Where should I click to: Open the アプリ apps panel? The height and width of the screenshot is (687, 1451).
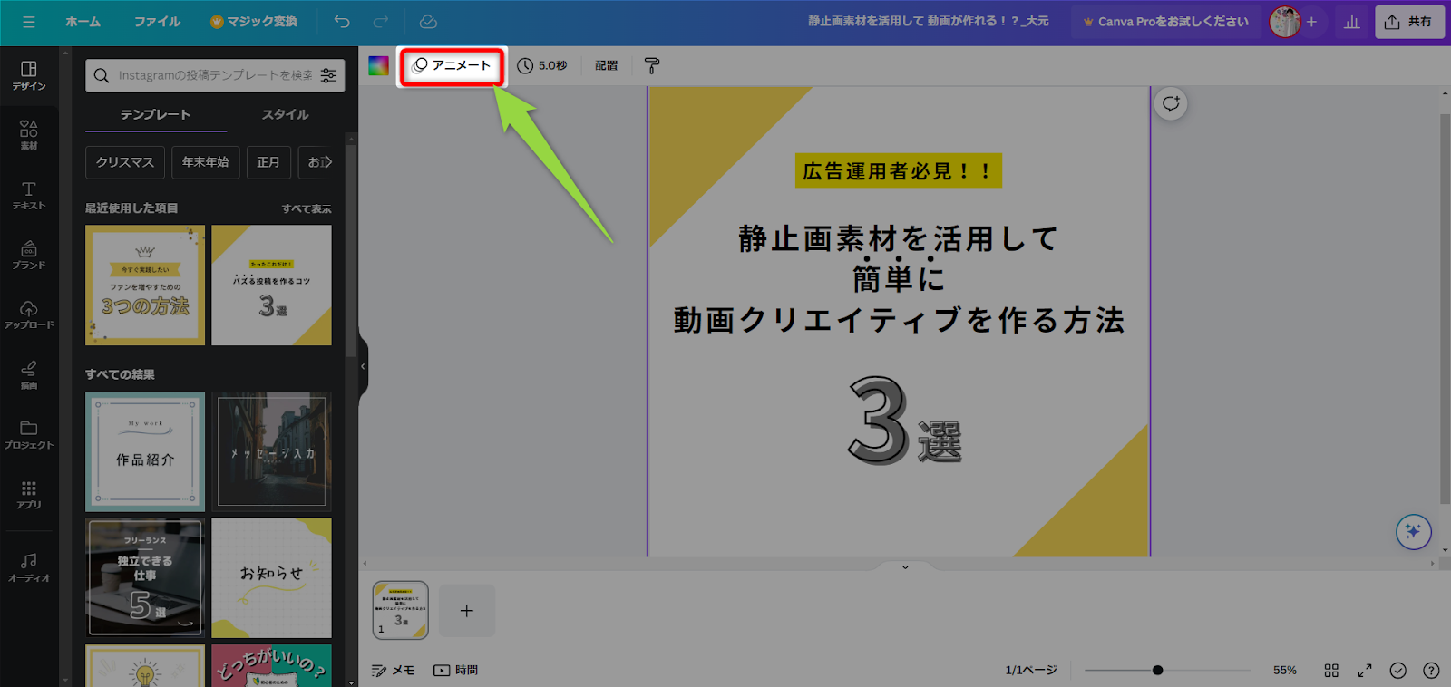(29, 495)
